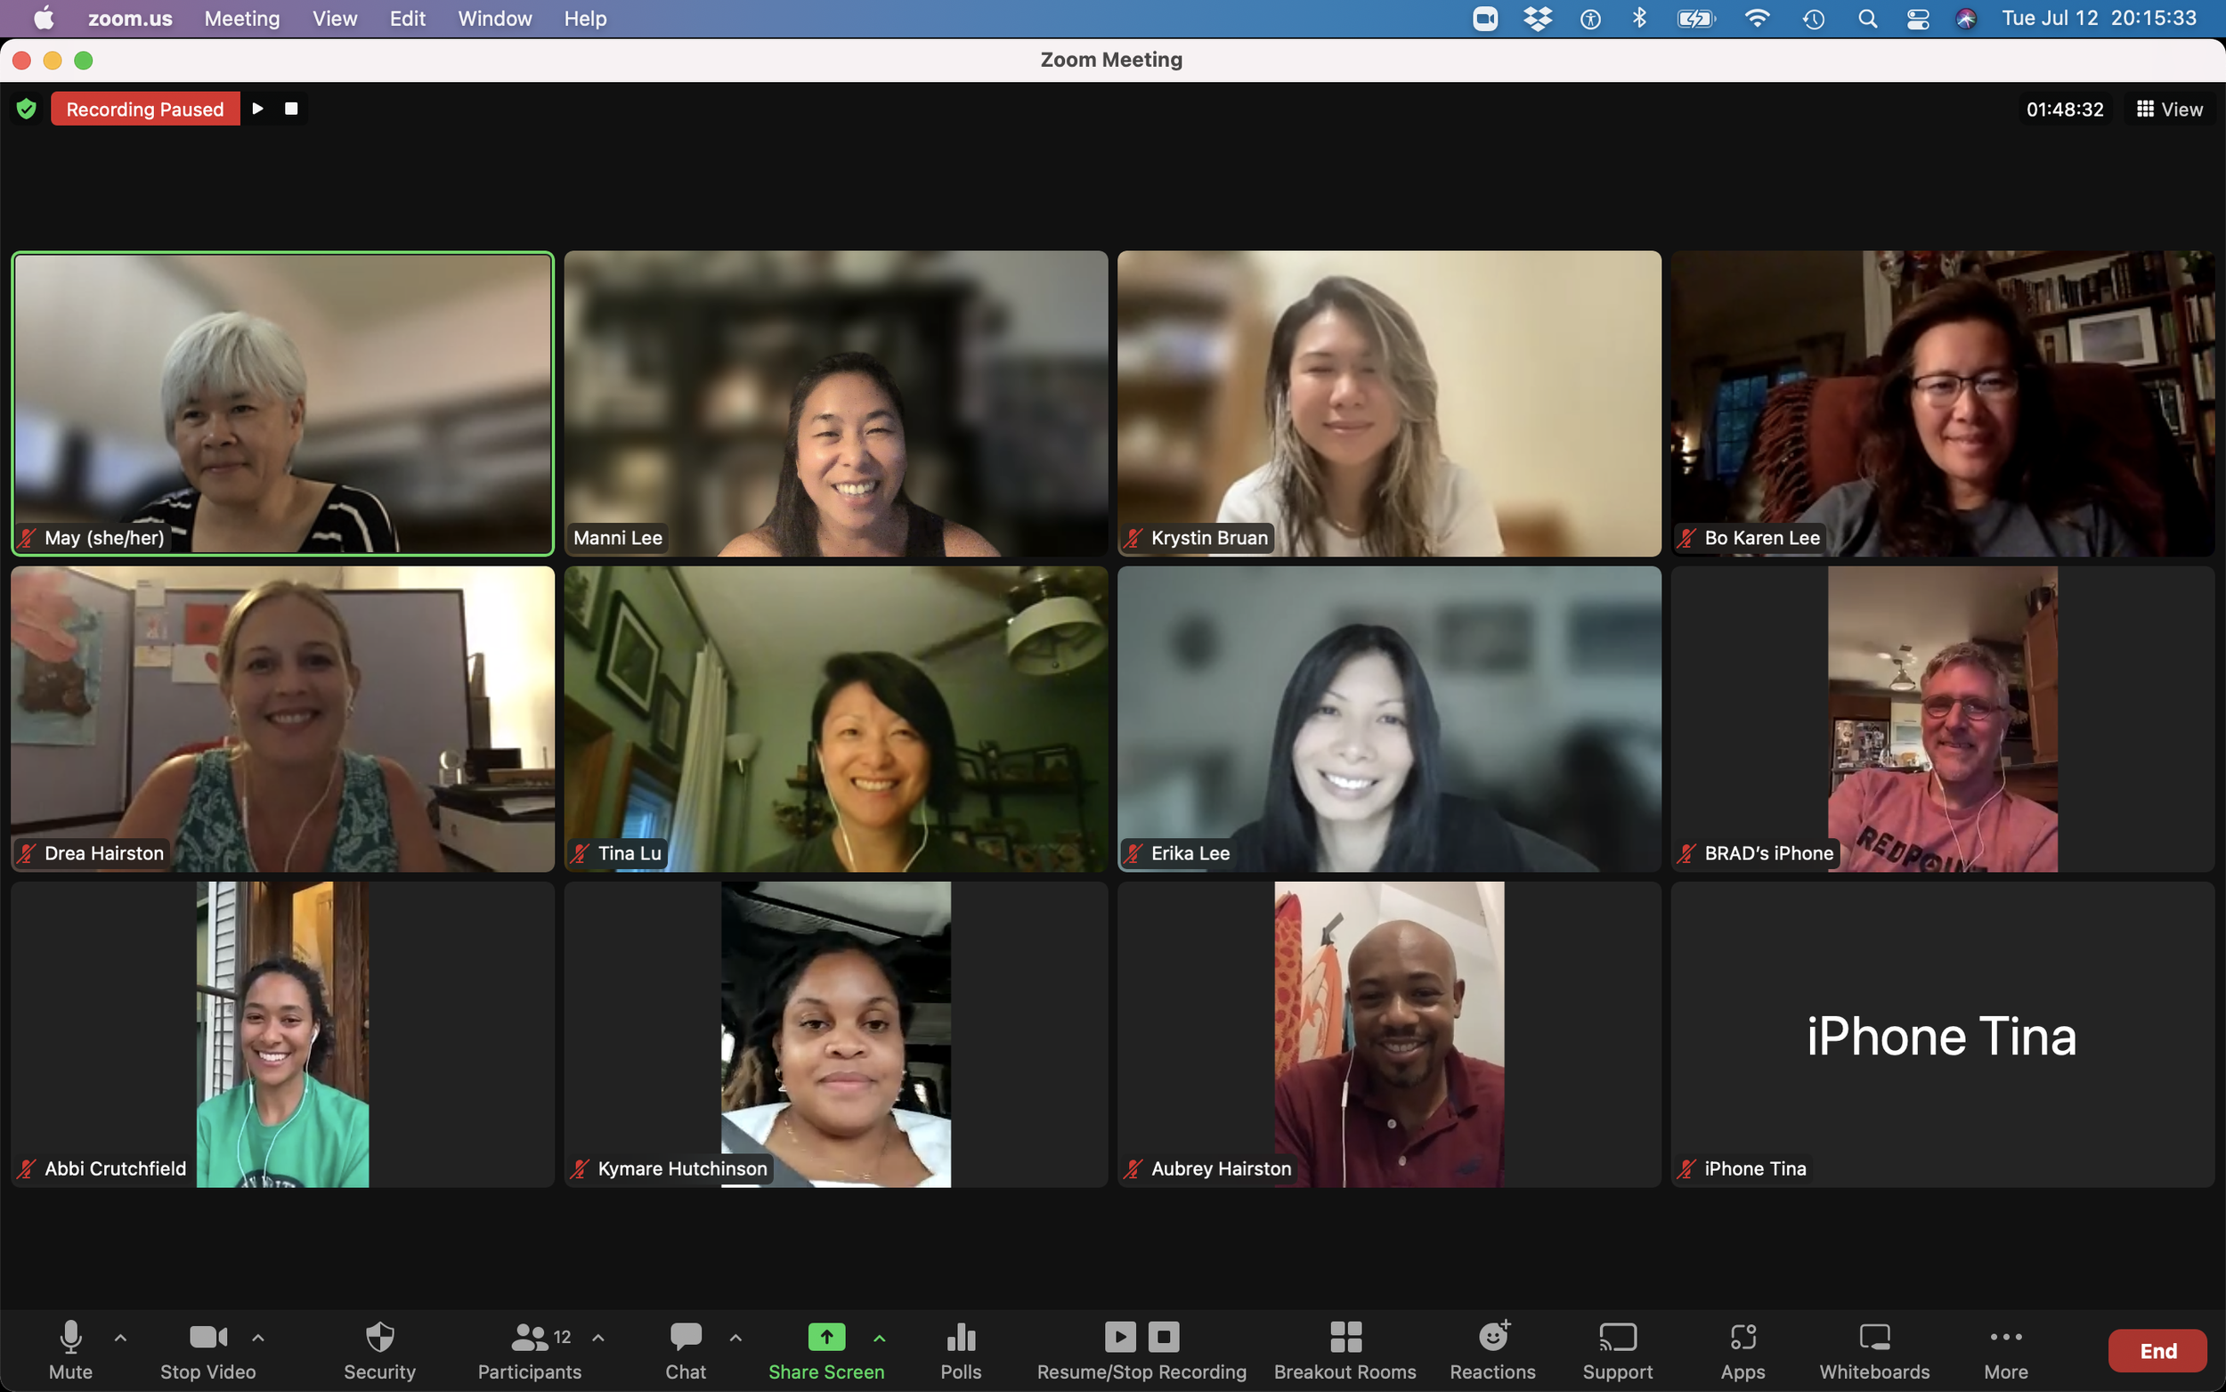Click the green encryption shield icon
The image size is (2226, 1392).
point(27,109)
